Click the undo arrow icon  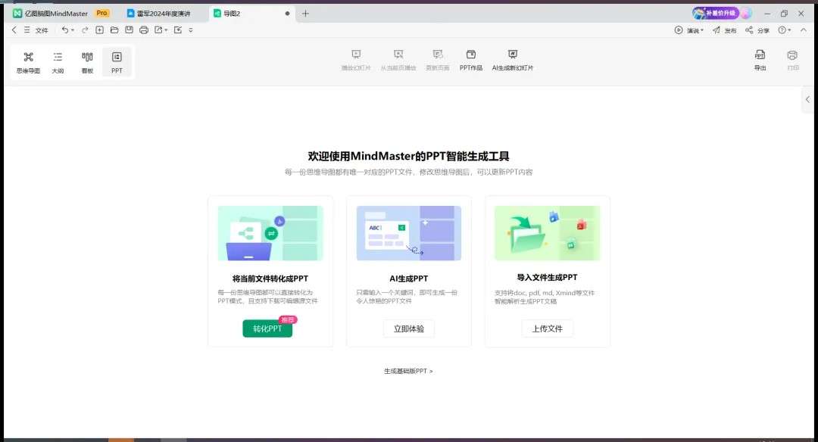tap(65, 30)
